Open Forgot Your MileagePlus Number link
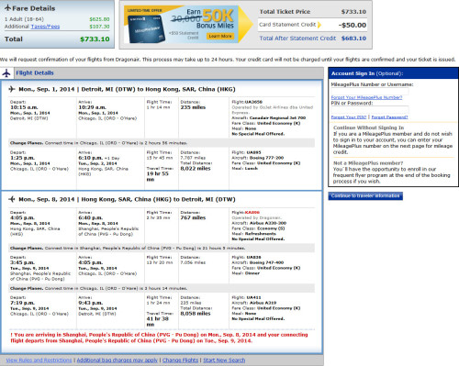The width and height of the screenshot is (459, 366). click(366, 97)
